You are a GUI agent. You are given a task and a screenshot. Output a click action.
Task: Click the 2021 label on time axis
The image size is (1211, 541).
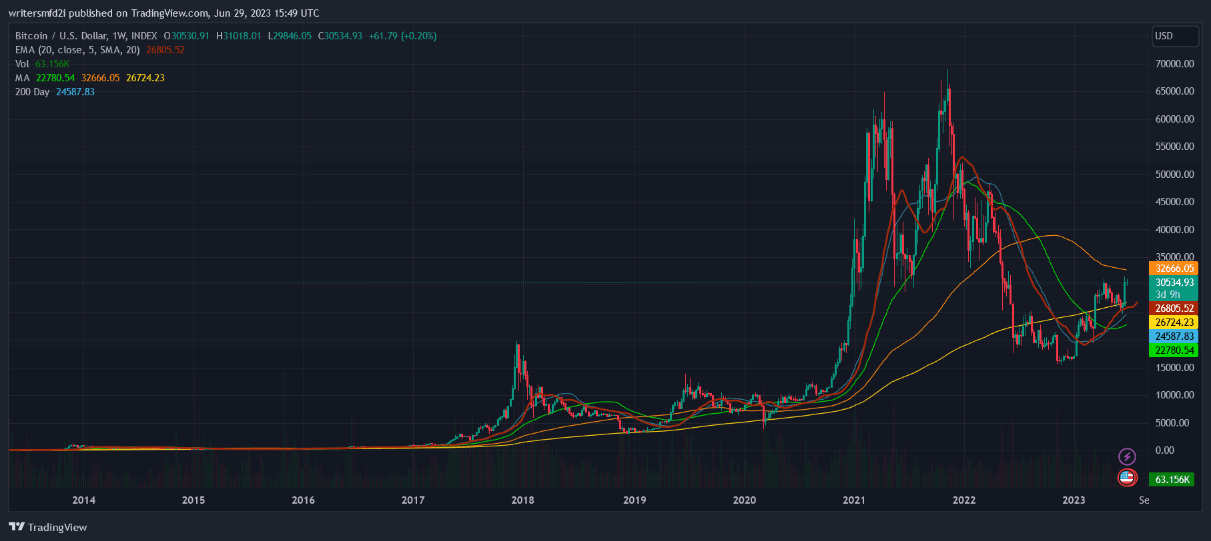(854, 500)
